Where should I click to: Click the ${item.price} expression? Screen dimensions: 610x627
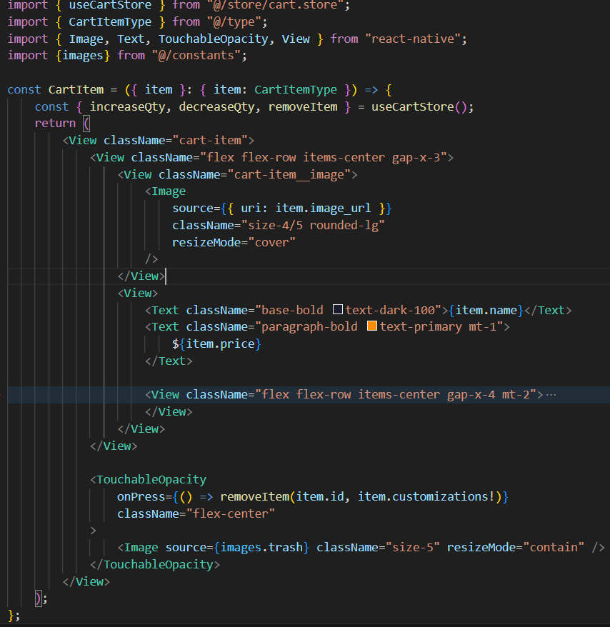point(216,344)
